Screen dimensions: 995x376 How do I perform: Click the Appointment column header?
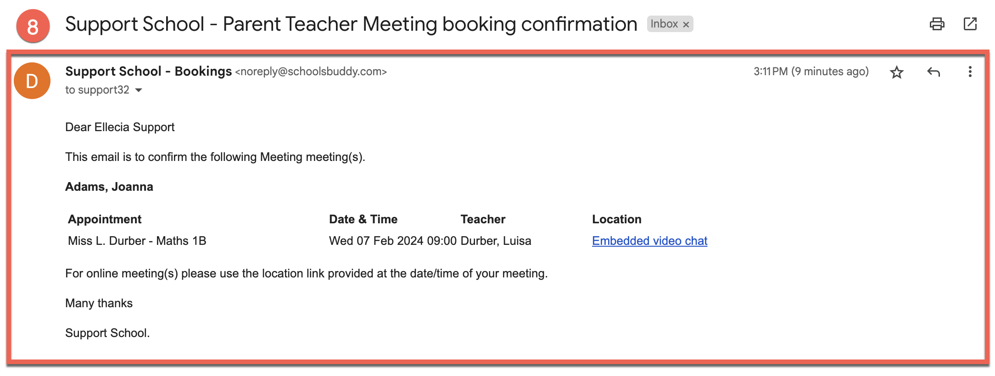click(x=105, y=219)
